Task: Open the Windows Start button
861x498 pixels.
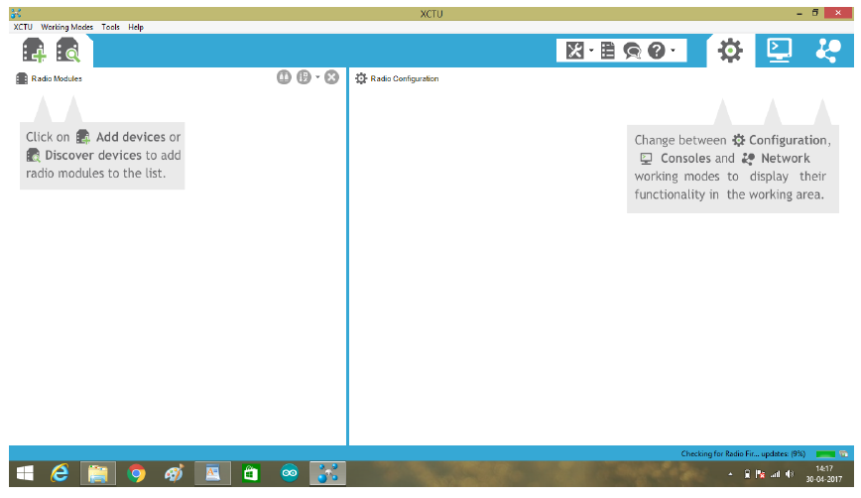Action: pyautogui.click(x=25, y=473)
